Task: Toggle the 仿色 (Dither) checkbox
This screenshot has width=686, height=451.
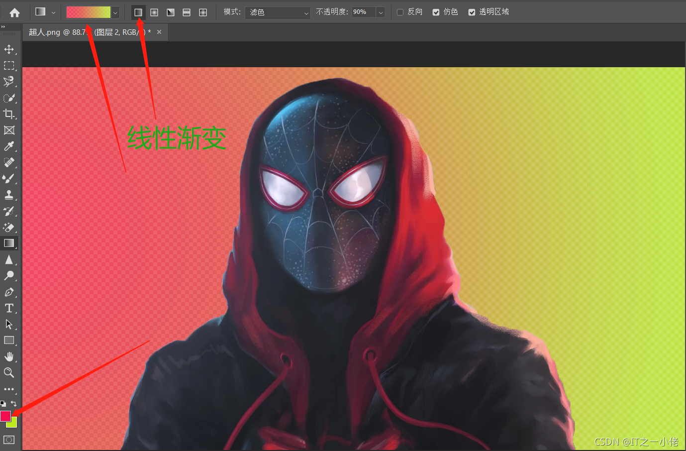Action: (436, 12)
